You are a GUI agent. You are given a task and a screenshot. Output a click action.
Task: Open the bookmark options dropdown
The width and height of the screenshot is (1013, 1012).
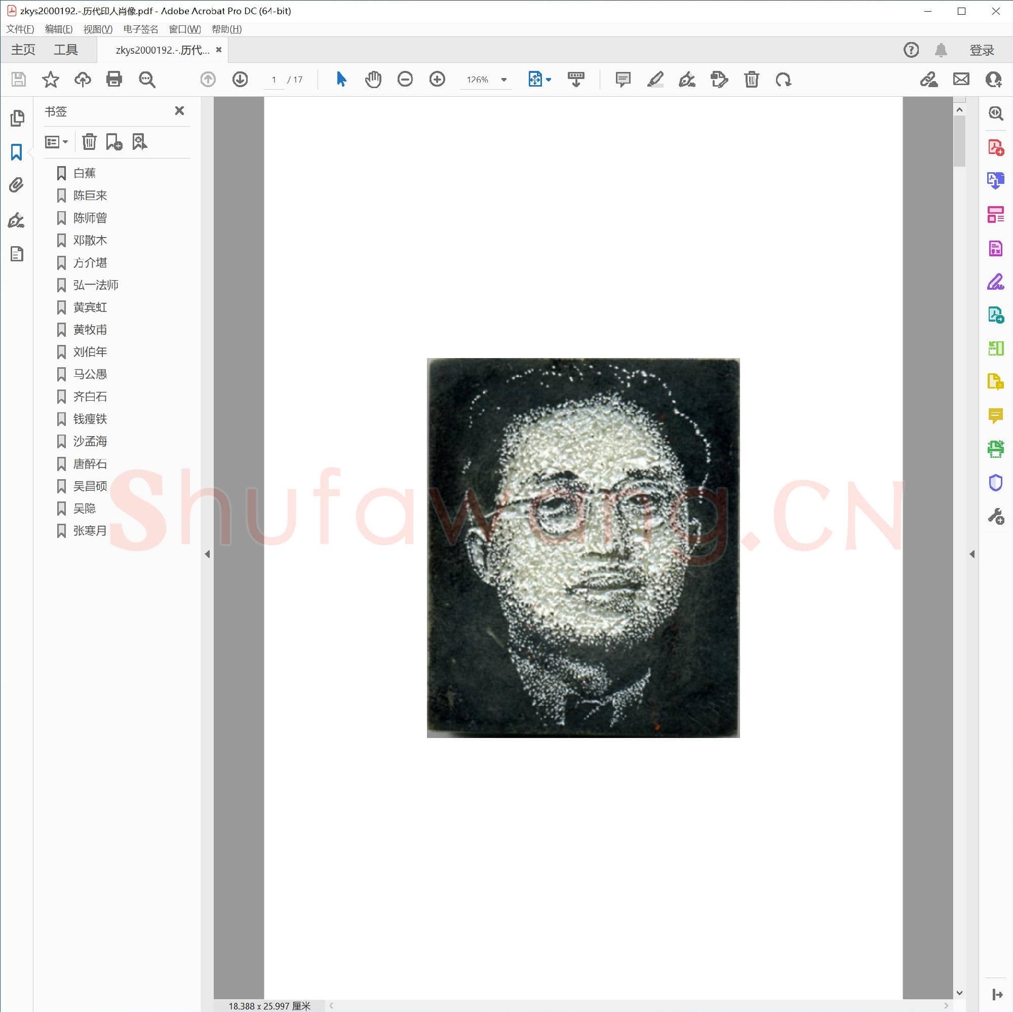click(56, 141)
